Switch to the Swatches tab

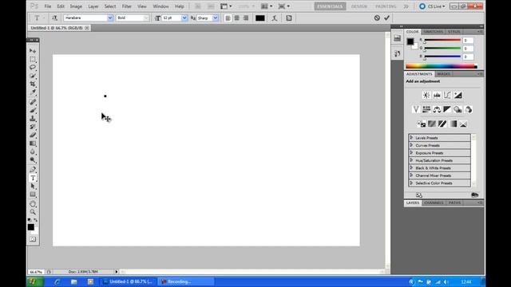tap(433, 32)
